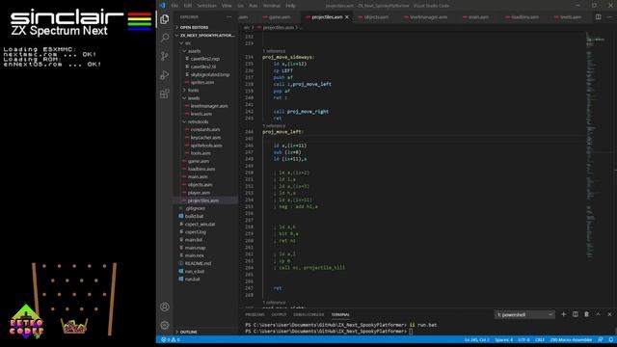Open the Run and Debug view
This screenshot has width=617, height=347.
coord(165,75)
